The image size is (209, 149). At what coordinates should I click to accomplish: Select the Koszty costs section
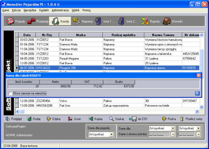click(x=60, y=21)
